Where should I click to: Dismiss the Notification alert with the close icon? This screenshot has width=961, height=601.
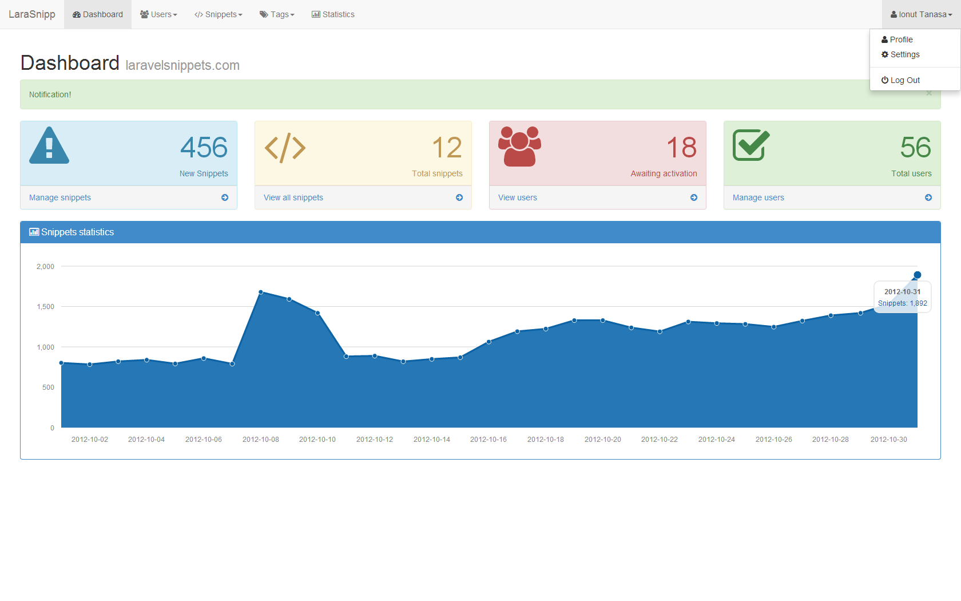[929, 93]
